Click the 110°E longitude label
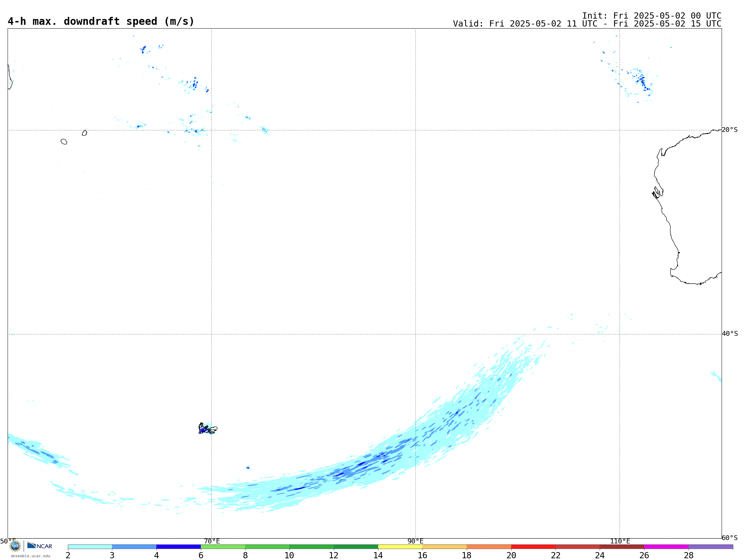The width and height of the screenshot is (744, 560). (x=620, y=541)
